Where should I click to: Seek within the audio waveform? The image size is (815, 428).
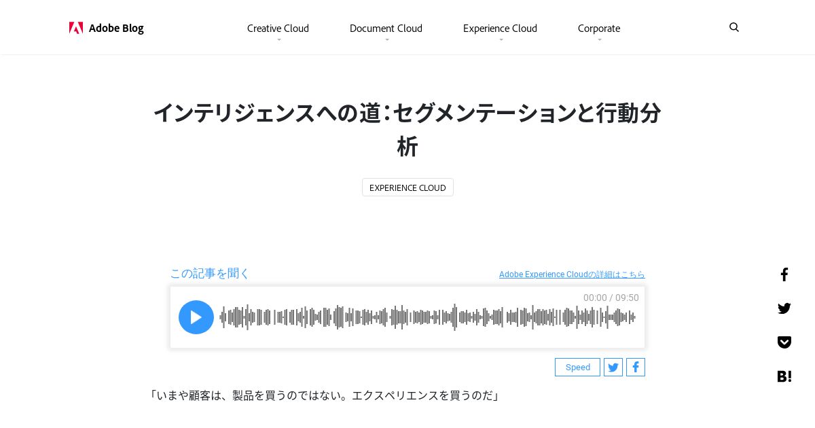tap(427, 317)
